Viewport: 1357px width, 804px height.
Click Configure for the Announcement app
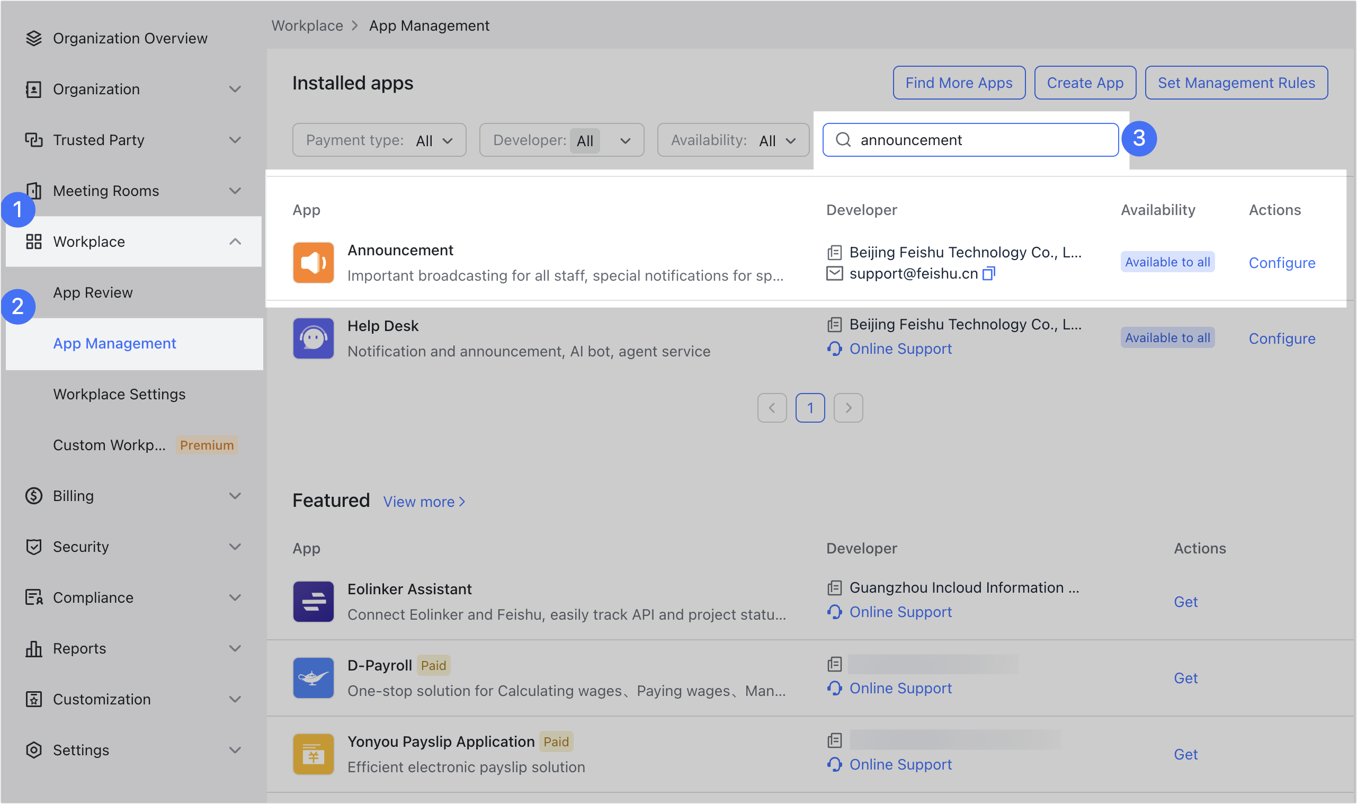click(1281, 263)
